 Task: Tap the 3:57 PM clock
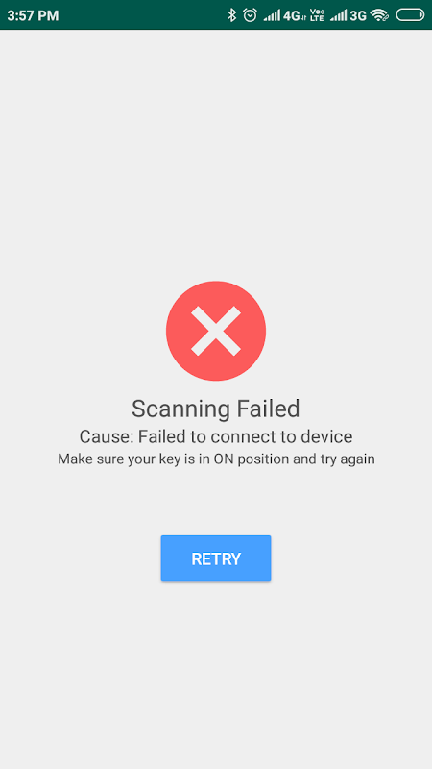click(x=33, y=15)
